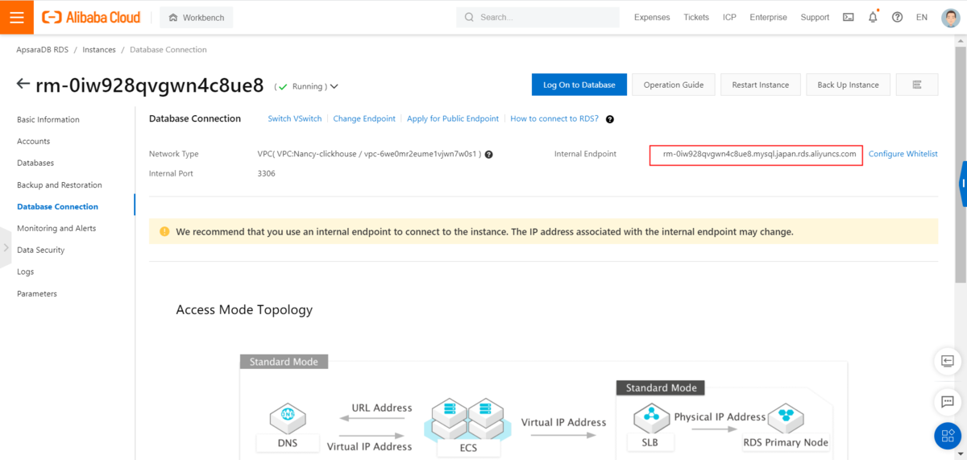Click the help icon beside VPC network type
967x460 pixels.
[x=488, y=154]
